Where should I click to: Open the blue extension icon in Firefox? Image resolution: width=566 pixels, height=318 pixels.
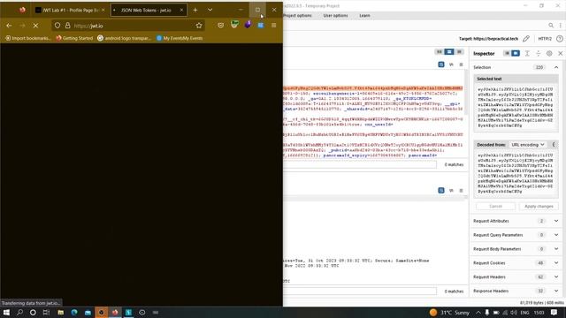pos(261,26)
